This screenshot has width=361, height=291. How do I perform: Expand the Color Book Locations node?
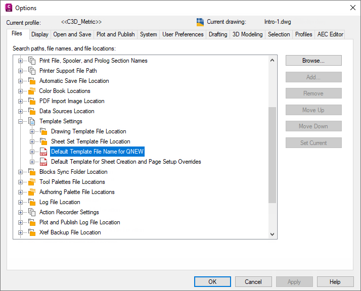pyautogui.click(x=21, y=91)
